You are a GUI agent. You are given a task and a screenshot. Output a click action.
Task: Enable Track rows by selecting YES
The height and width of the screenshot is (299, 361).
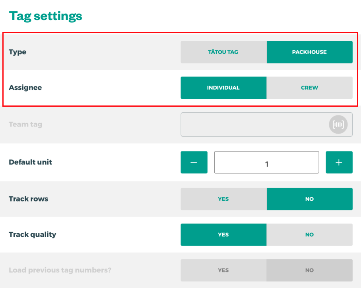click(x=223, y=199)
